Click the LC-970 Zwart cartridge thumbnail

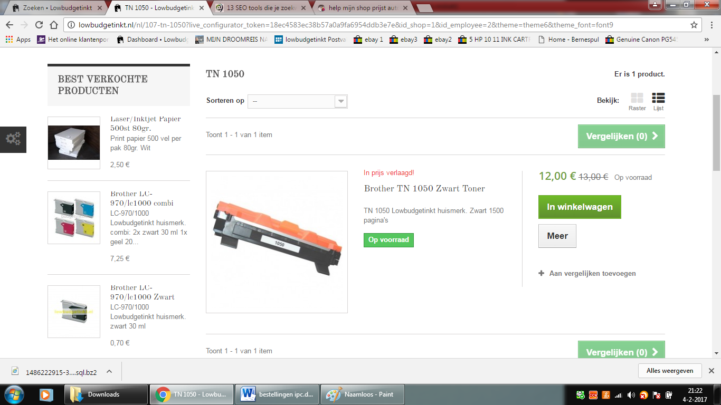74,312
